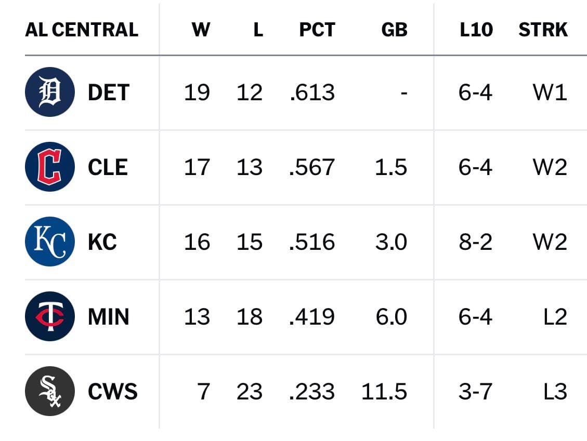Click the Kansas City Royals logo
Screen dimensions: 587x441
50,242
